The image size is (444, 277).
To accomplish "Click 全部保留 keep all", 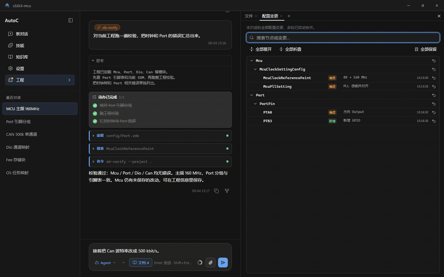I will tap(425, 49).
